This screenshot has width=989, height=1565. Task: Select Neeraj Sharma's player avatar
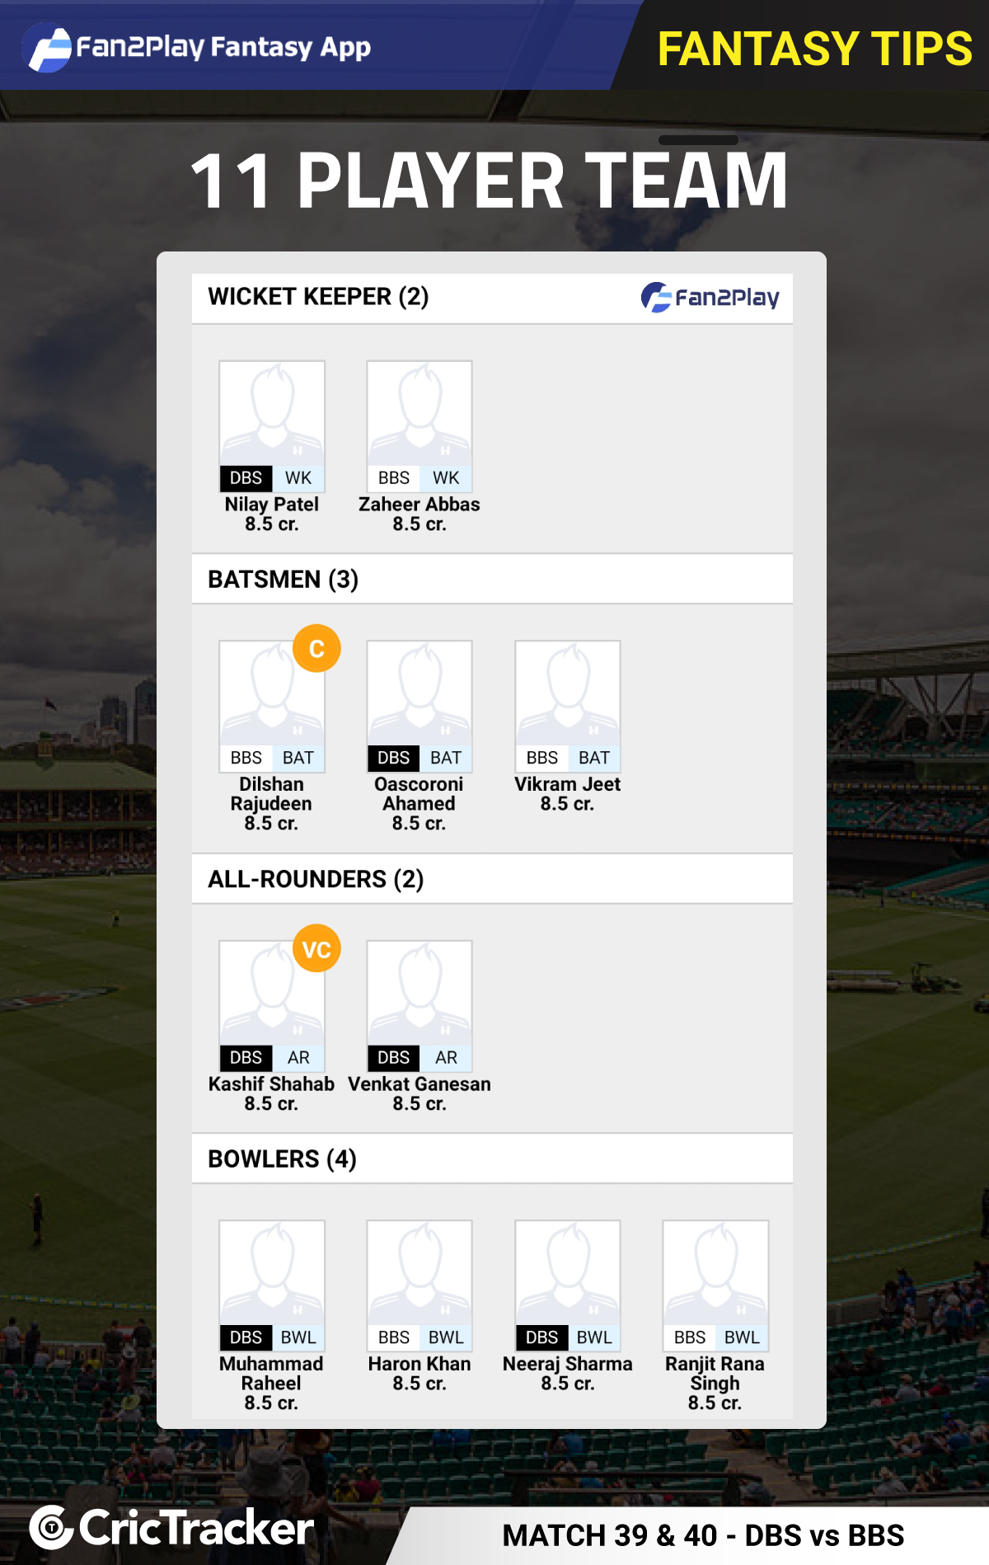[568, 1273]
